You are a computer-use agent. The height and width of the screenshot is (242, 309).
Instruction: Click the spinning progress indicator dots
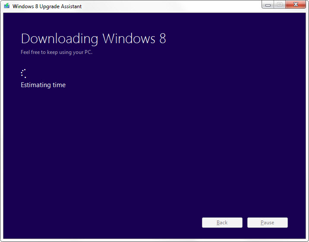coord(24,73)
